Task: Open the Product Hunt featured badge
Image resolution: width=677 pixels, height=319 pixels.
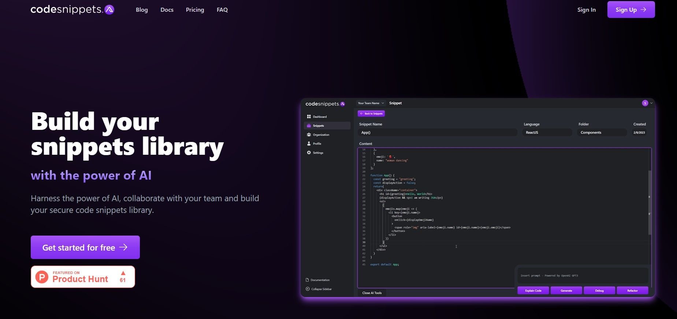Action: coord(83,277)
